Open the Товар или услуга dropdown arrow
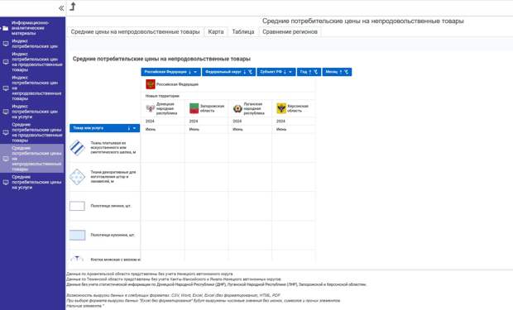This screenshot has width=513, height=310. point(135,128)
